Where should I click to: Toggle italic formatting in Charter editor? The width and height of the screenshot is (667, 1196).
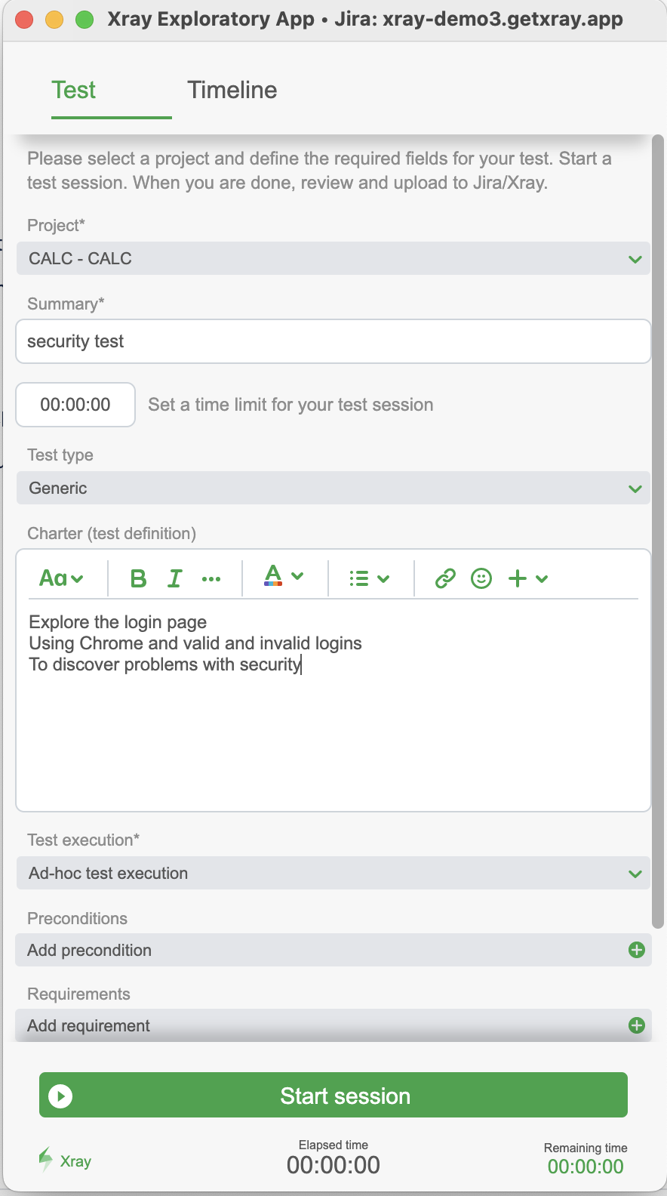[175, 578]
